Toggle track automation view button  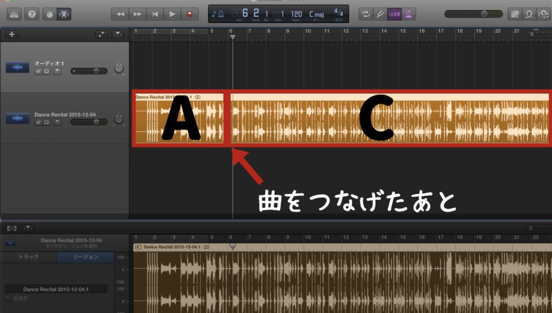(x=101, y=34)
